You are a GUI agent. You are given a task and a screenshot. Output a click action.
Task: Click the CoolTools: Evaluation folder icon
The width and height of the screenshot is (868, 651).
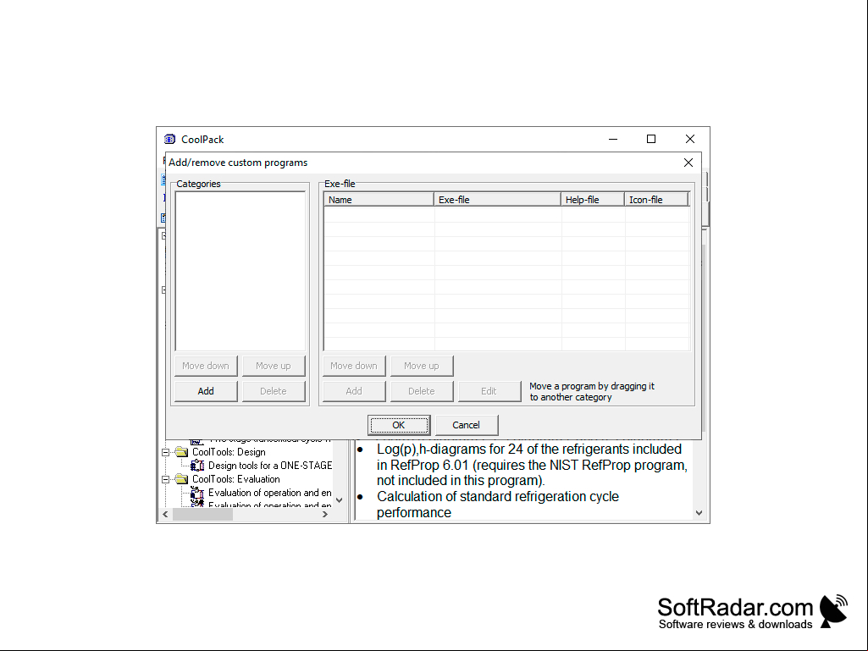coord(181,479)
